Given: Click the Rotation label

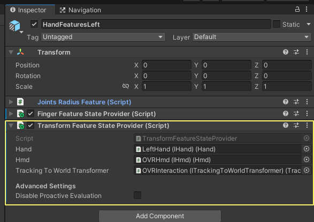Looking at the screenshot, I should click(28, 76).
